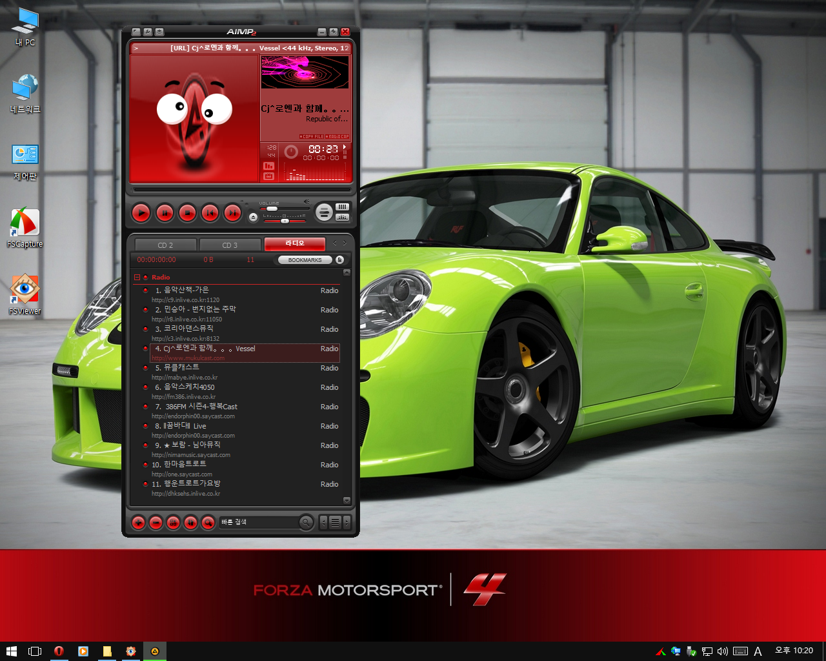Viewport: 826px width, 661px height.
Task: Open the round main menu button
Action: pos(324,211)
